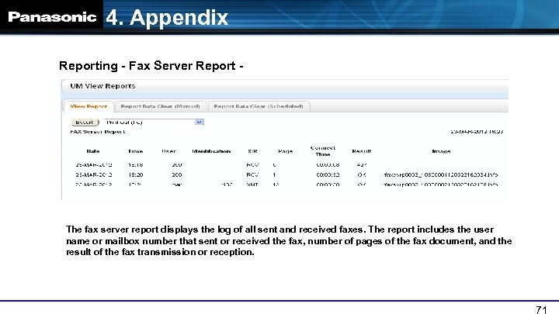This screenshot has width=559, height=314.
Task: Click the XMT entry in third row
Action: [252, 185]
